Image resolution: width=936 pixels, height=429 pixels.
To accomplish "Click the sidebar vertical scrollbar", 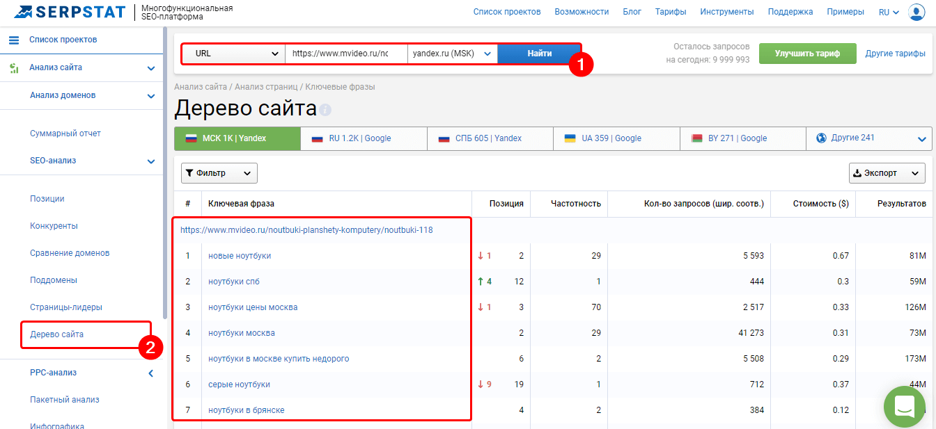I will pos(165,174).
